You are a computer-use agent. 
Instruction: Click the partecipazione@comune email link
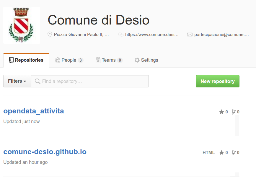tap(221, 35)
